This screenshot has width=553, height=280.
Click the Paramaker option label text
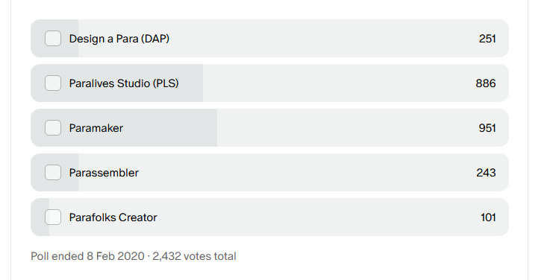[x=96, y=128]
